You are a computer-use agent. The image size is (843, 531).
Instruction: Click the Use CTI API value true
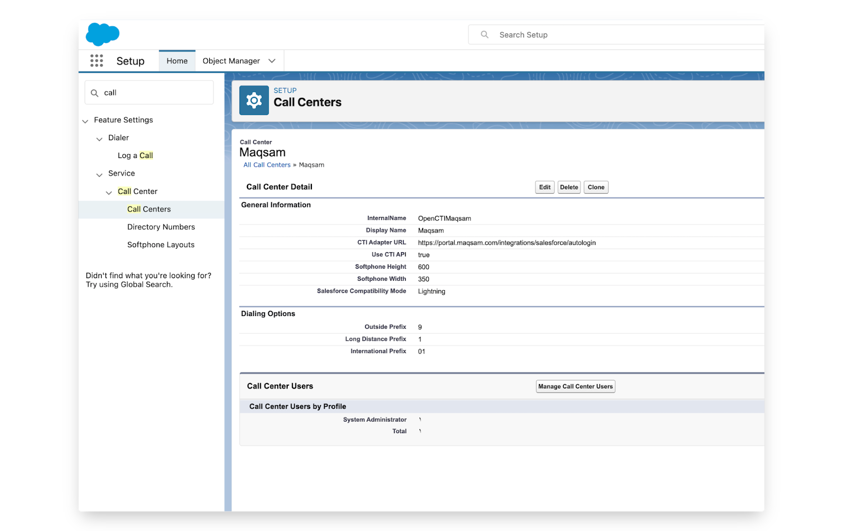pos(424,255)
